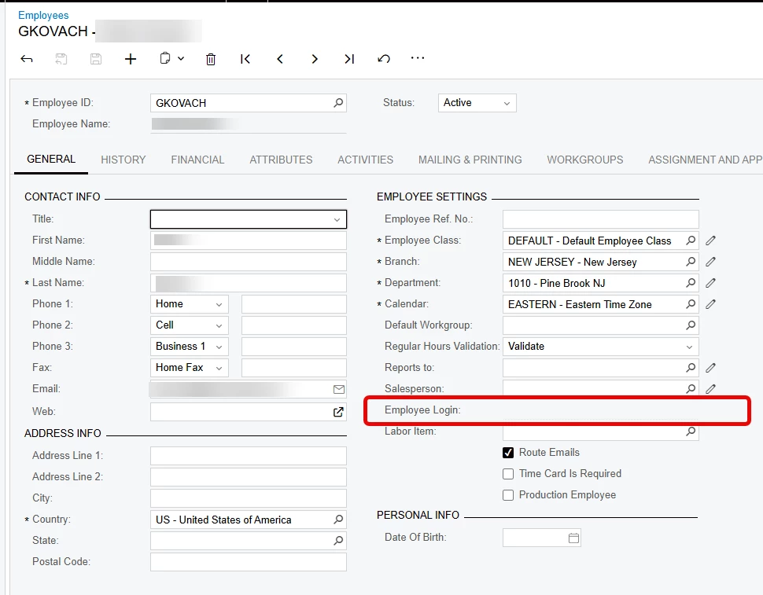The image size is (763, 595).
Task: Go to the previous record
Action: point(280,59)
